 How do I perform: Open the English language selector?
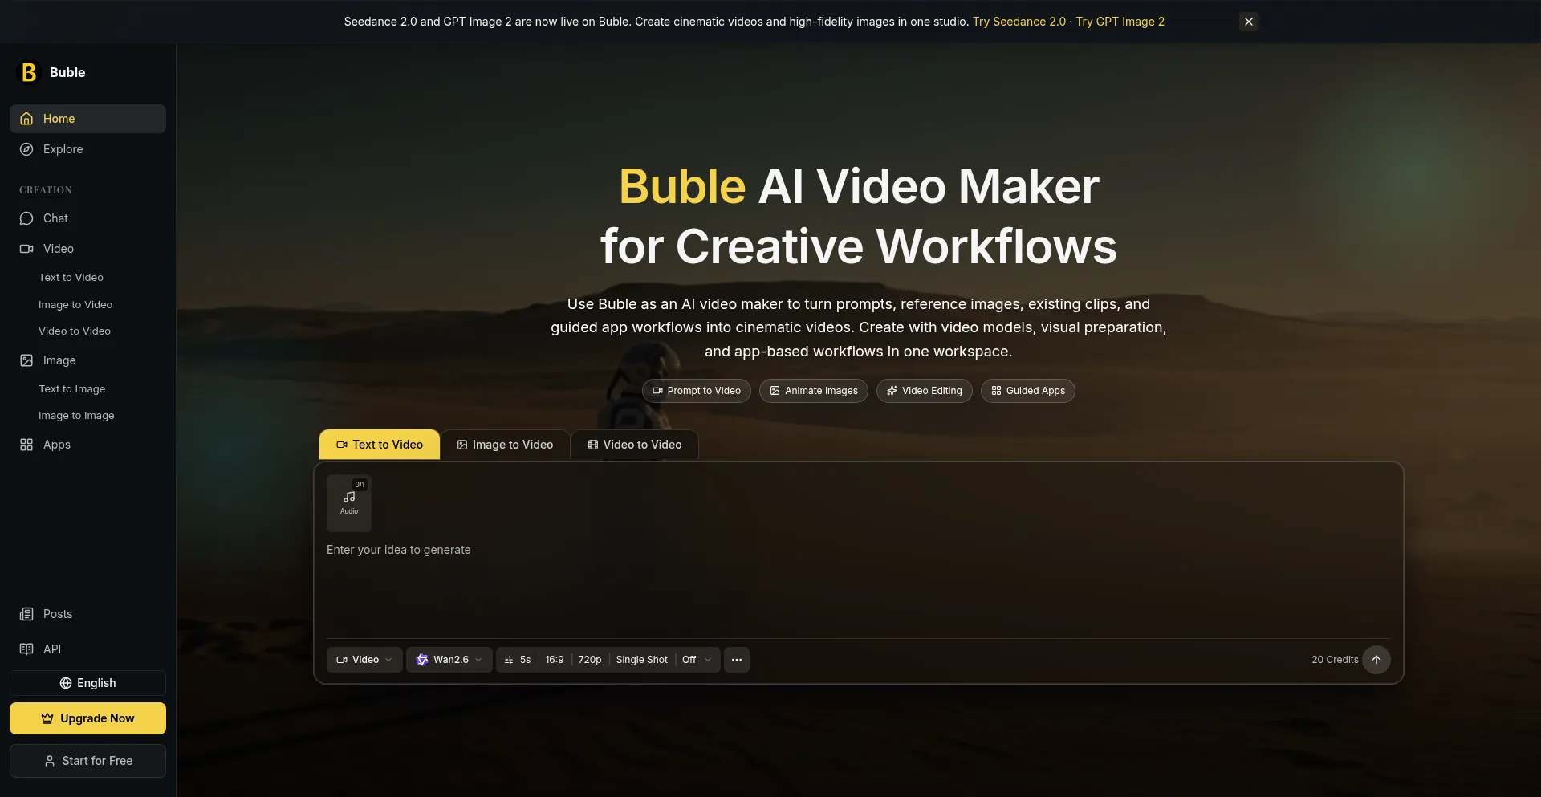tap(87, 683)
